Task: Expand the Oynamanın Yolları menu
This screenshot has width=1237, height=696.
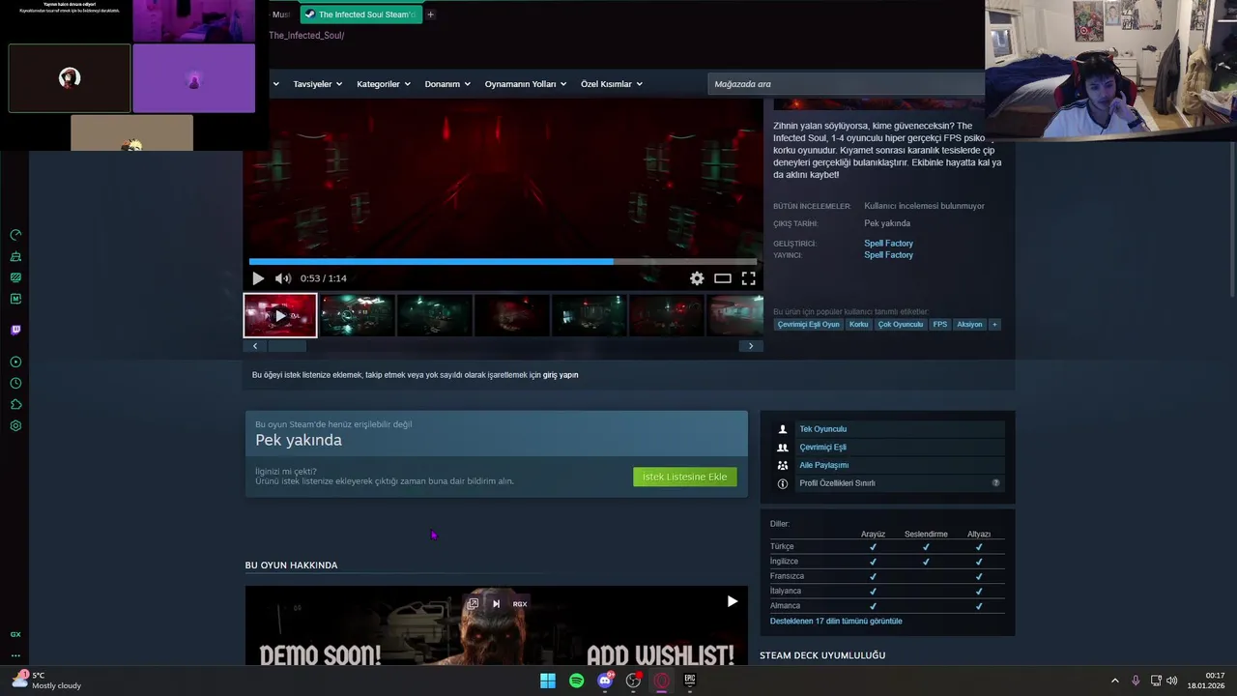Action: coord(526,84)
